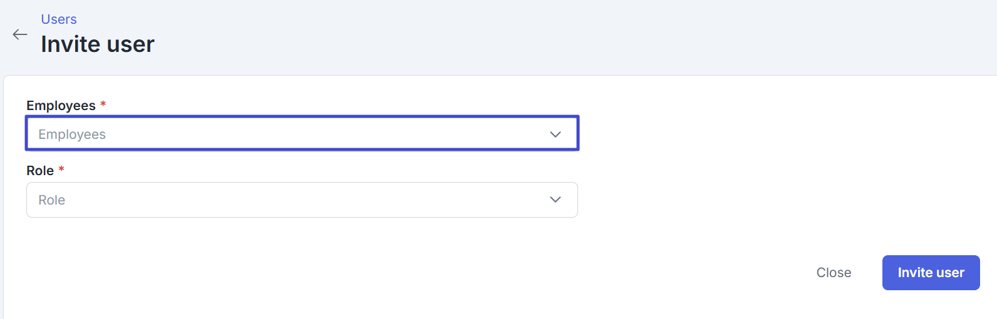Click the Role field label
Image resolution: width=997 pixels, height=319 pixels.
[x=40, y=171]
